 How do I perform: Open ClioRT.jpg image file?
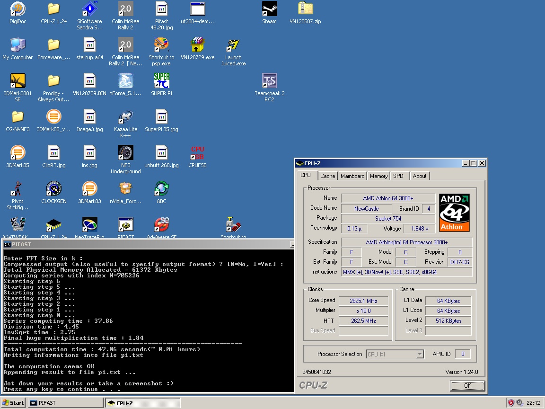(53, 157)
